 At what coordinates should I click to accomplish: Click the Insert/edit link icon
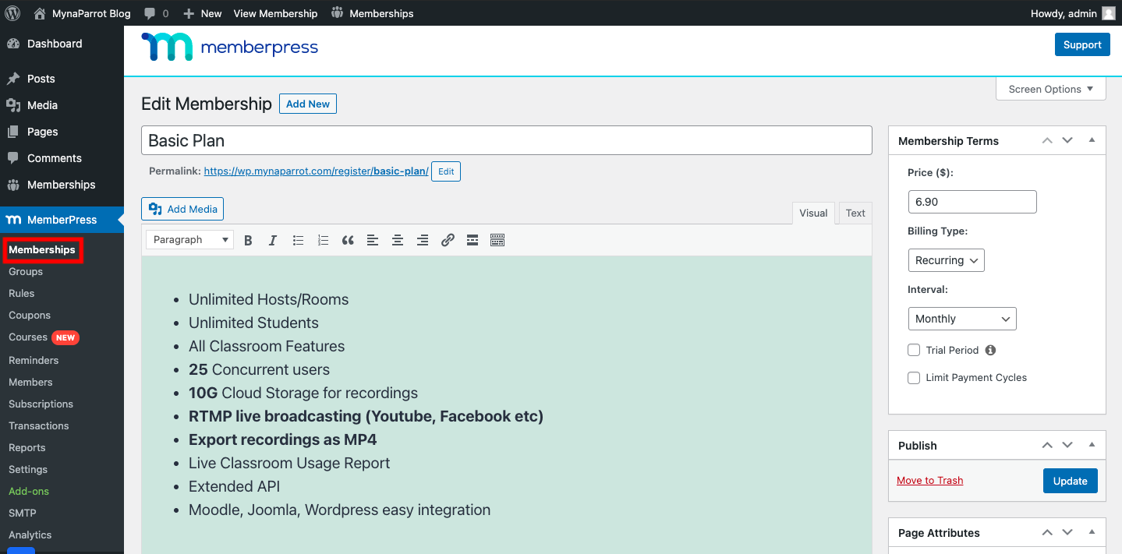(x=448, y=240)
